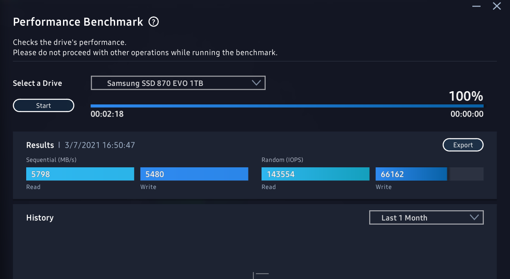This screenshot has height=279, width=510.
Task: Click the Random Read 143554 bar
Action: (x=315, y=174)
